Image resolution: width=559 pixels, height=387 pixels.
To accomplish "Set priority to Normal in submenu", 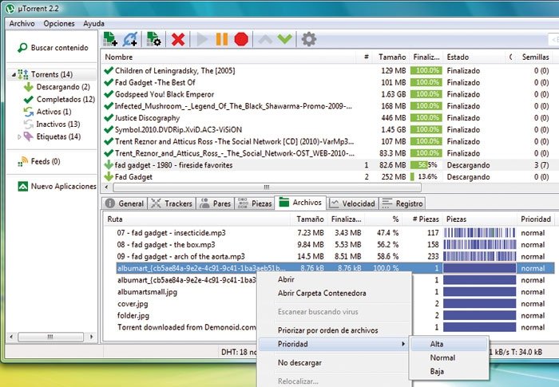I will 449,357.
